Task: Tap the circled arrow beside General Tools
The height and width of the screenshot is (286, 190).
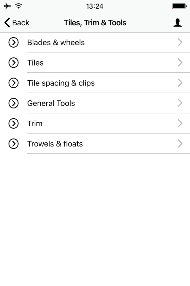Action: tap(13, 103)
